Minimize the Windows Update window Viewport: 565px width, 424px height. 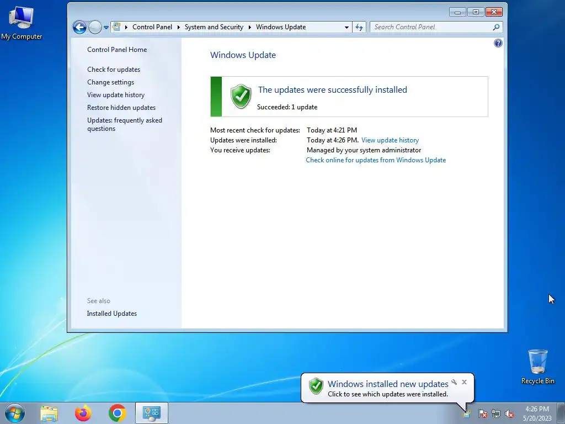point(457,12)
